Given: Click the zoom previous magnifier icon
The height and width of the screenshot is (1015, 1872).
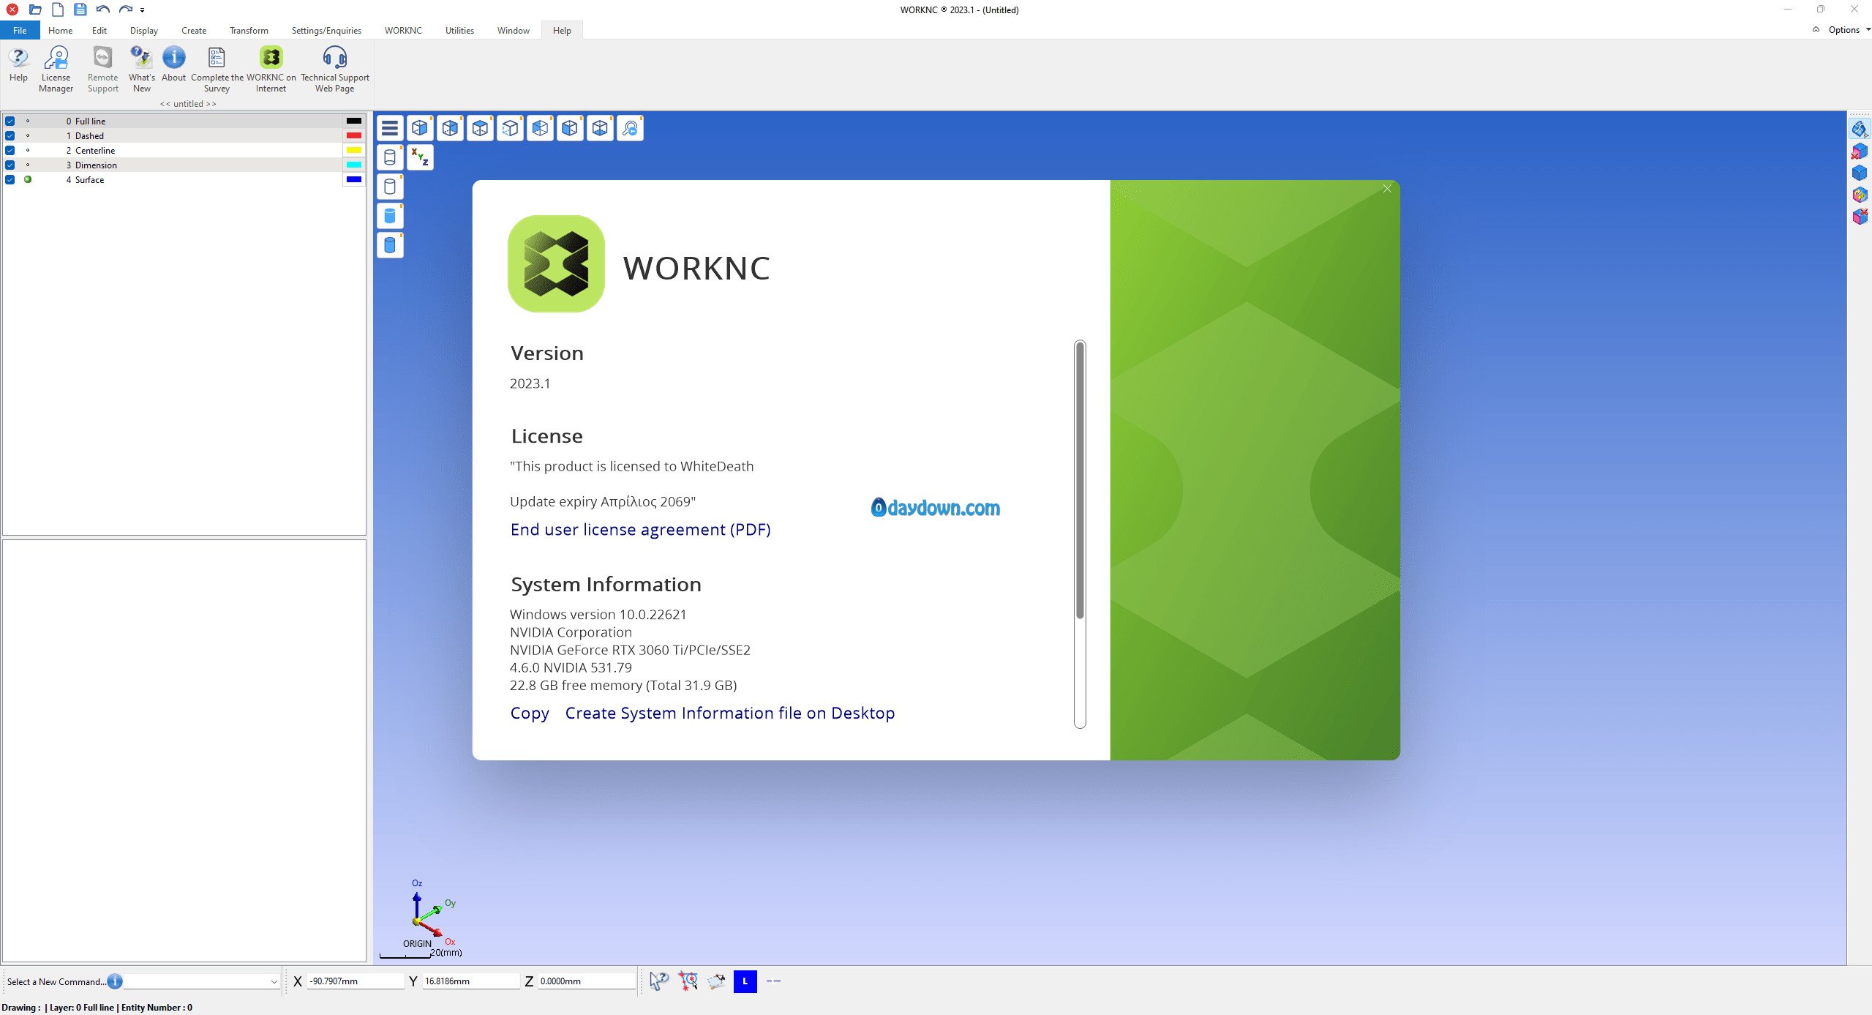Looking at the screenshot, I should pyautogui.click(x=630, y=128).
